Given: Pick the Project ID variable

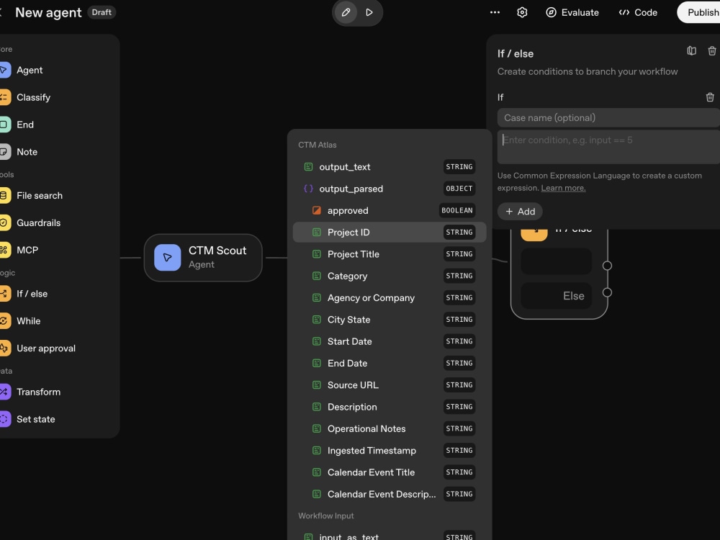Looking at the screenshot, I should (x=390, y=233).
